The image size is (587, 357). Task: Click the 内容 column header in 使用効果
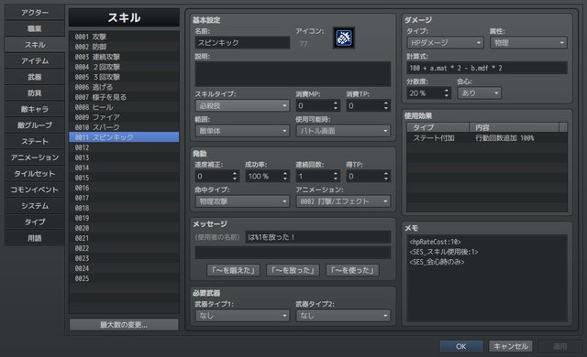514,127
